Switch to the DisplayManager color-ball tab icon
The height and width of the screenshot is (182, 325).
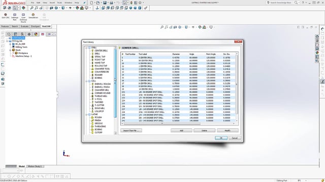pyautogui.click(x=36, y=34)
